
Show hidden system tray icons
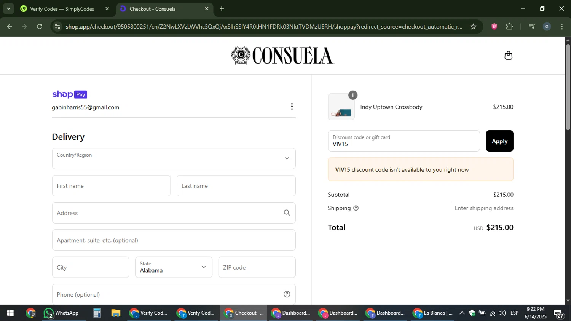pyautogui.click(x=462, y=313)
